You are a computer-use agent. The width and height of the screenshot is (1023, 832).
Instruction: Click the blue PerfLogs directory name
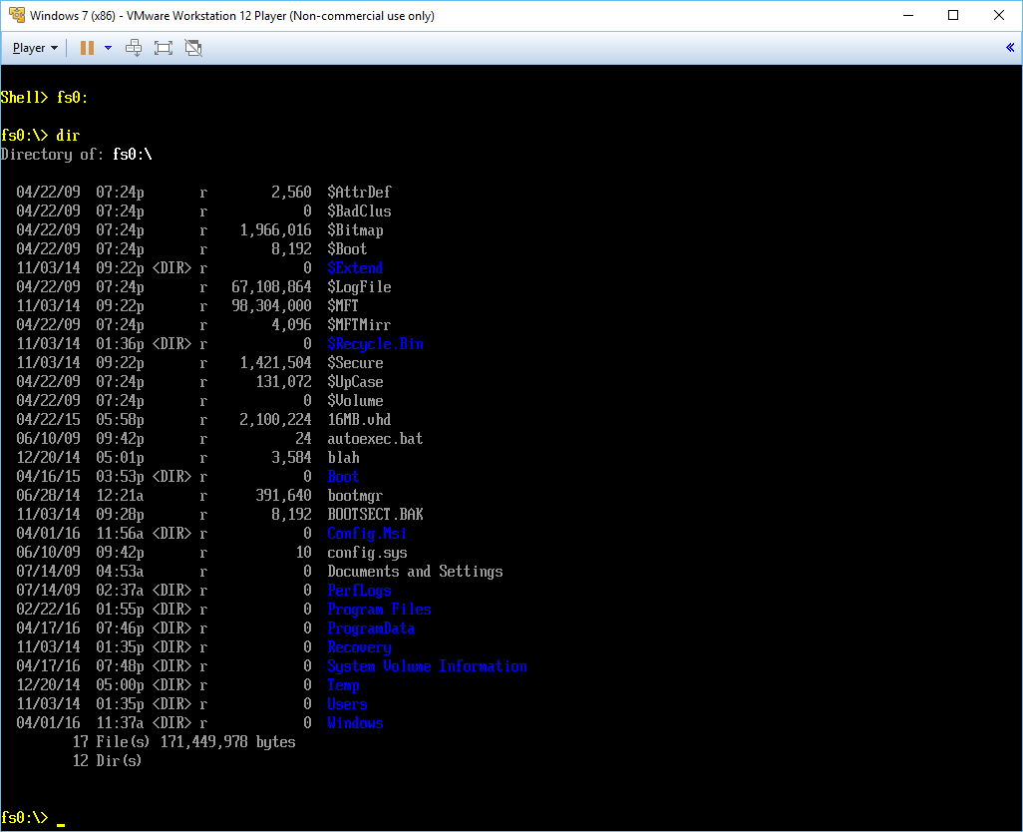[x=359, y=590]
